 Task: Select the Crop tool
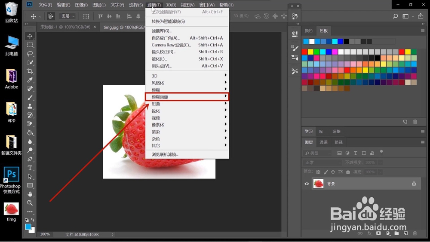point(30,71)
